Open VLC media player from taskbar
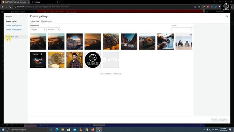This screenshot has height=132, width=234. pyautogui.click(x=81, y=129)
